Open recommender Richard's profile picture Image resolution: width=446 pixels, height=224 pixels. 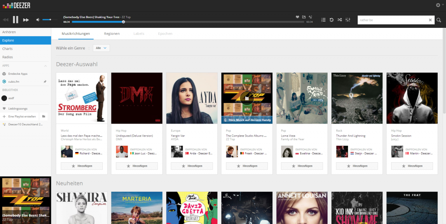pos(67,151)
